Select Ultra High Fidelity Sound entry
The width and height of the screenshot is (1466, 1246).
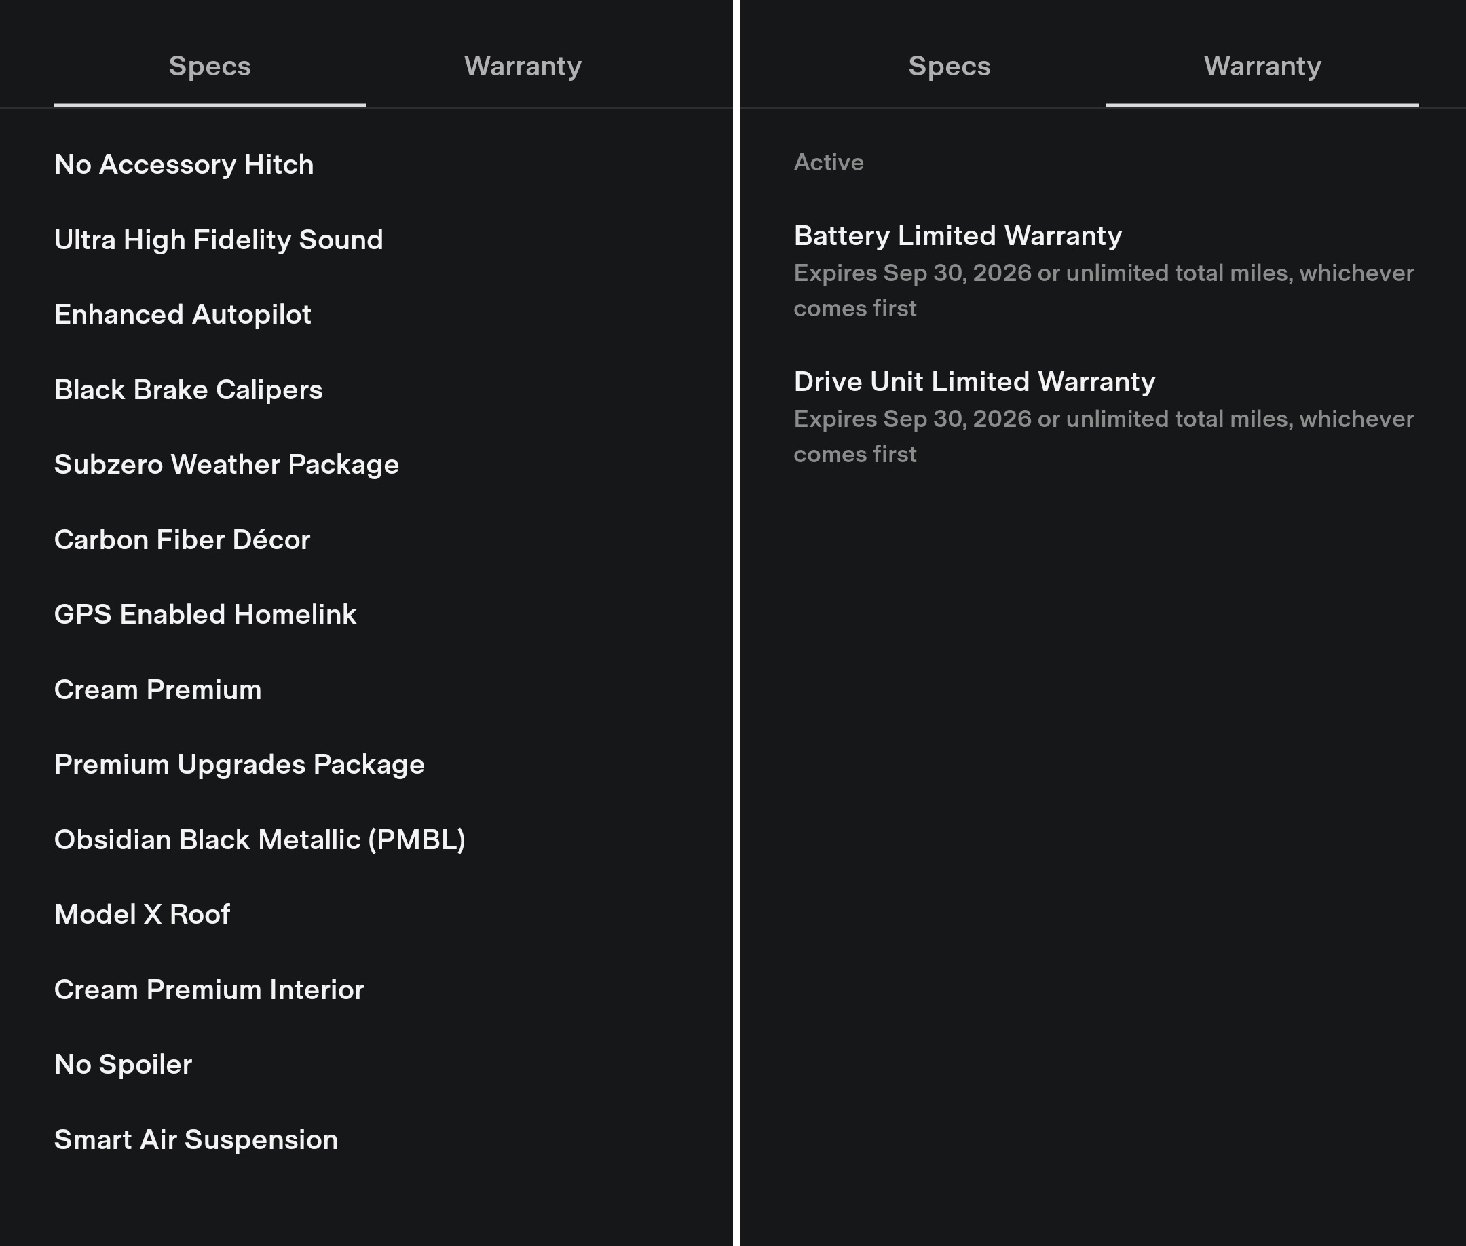click(x=219, y=240)
